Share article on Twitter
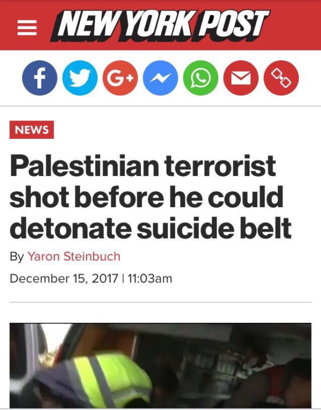The height and width of the screenshot is (410, 321). pyautogui.click(x=80, y=78)
